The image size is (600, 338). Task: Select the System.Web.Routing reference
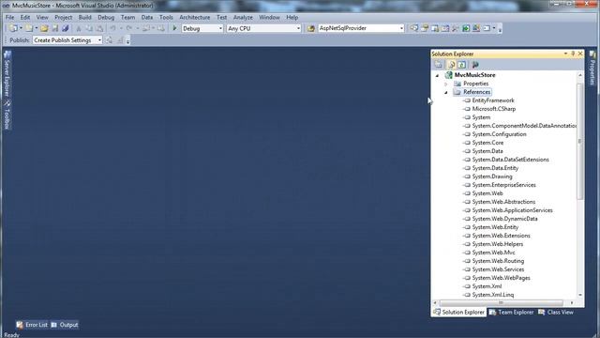[498, 261]
